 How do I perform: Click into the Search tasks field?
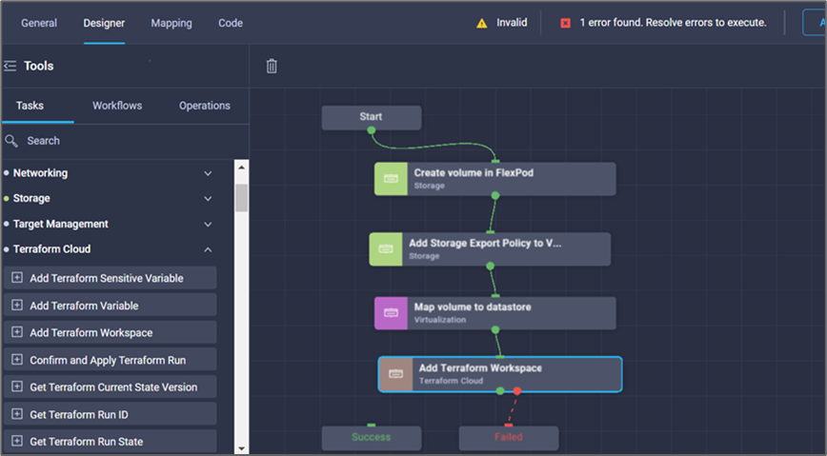coord(126,141)
